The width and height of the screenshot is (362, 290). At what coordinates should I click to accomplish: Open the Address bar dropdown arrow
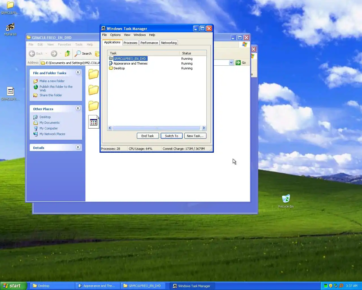(231, 63)
